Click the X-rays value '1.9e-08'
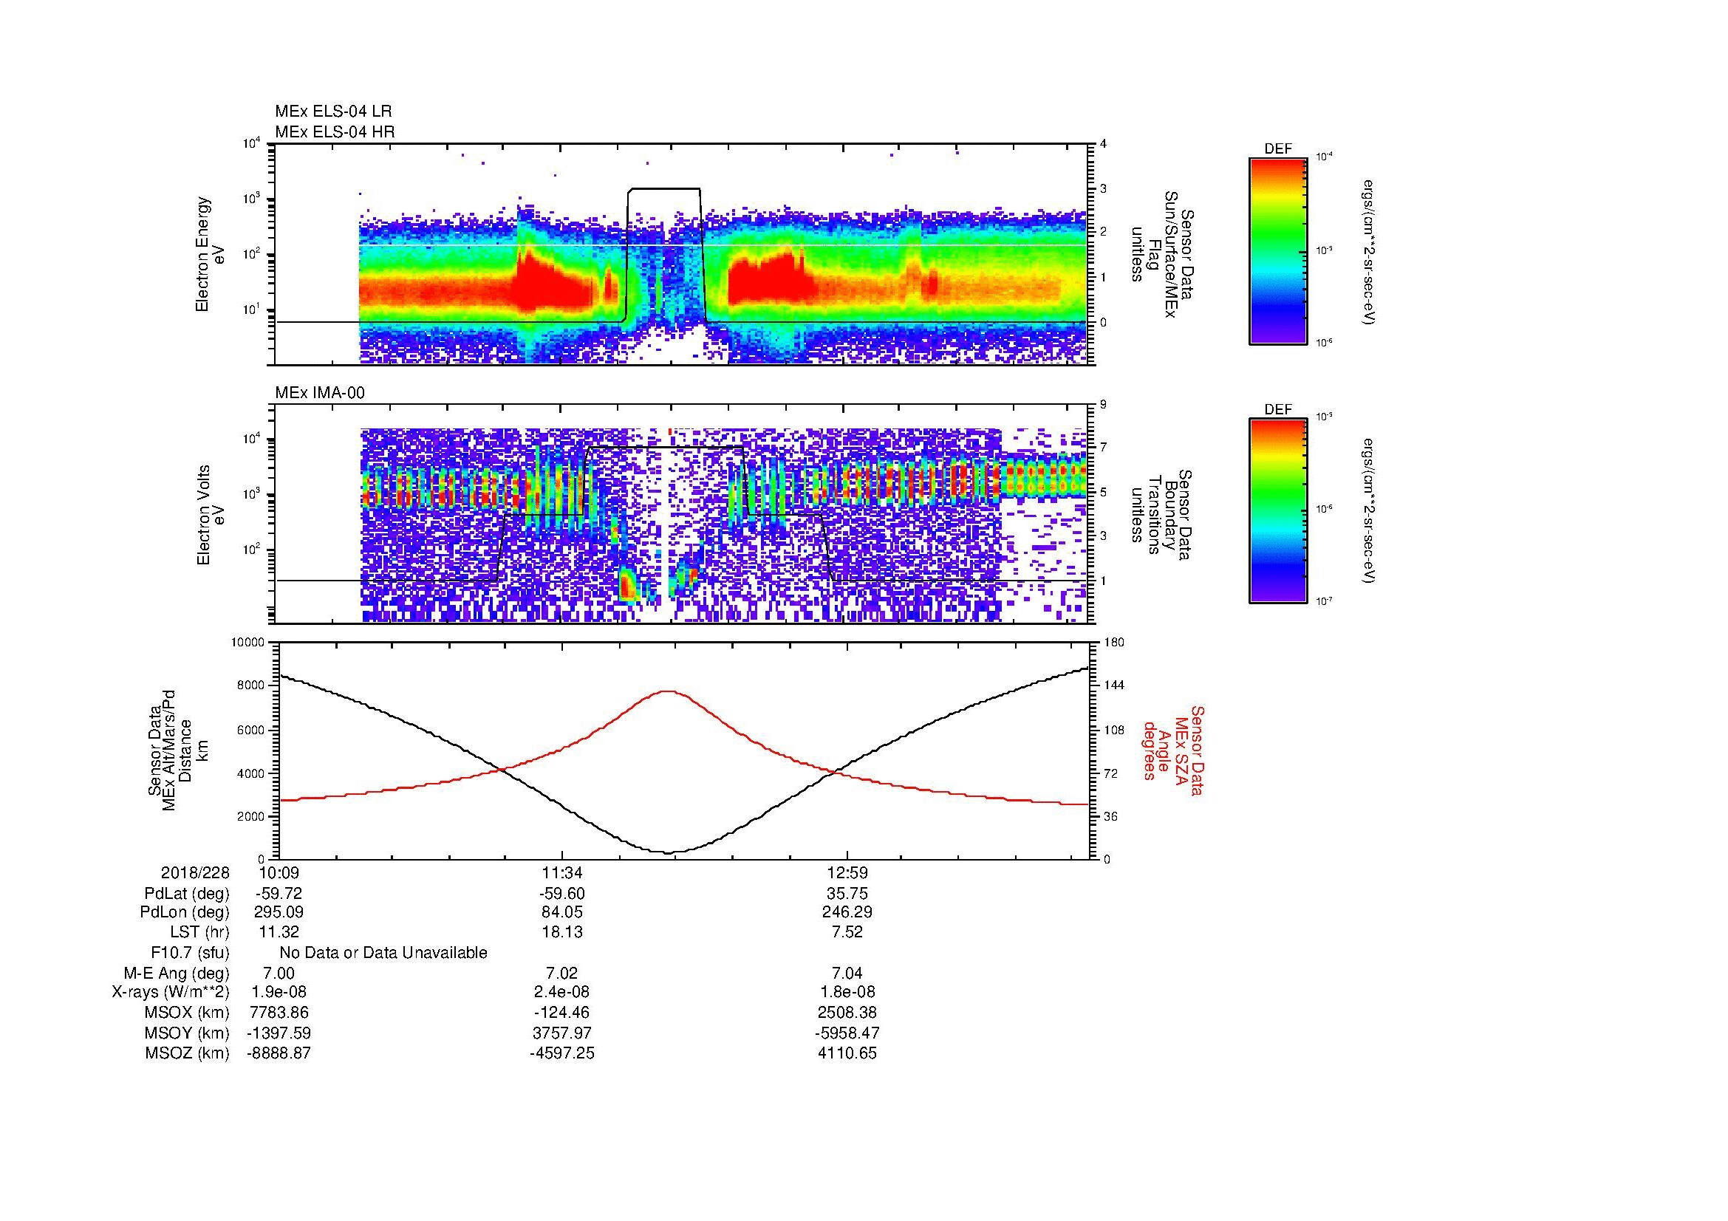Screen dimensions: 1728x1221 [x=279, y=993]
